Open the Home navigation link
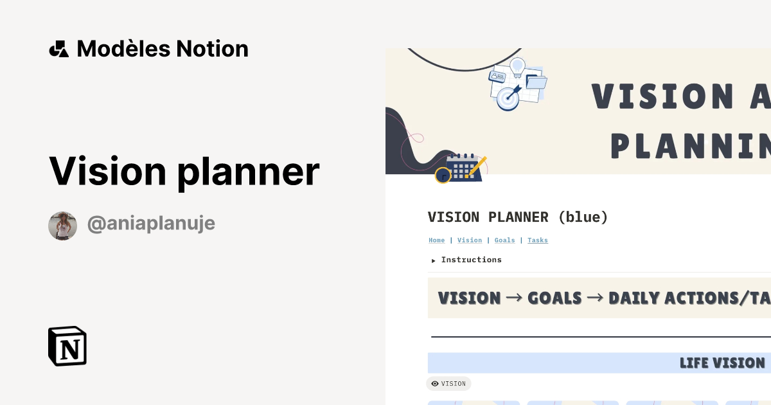771x405 pixels. [437, 240]
